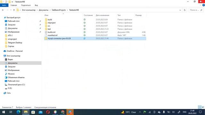205x115 pixels.
Task: Switch to the Главная ribbon tab
Action: click(x=13, y=5)
